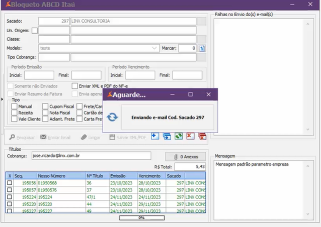The height and width of the screenshot is (227, 321).
Task: Click scroll down arrow in Falhas panel
Action: pos(308,130)
